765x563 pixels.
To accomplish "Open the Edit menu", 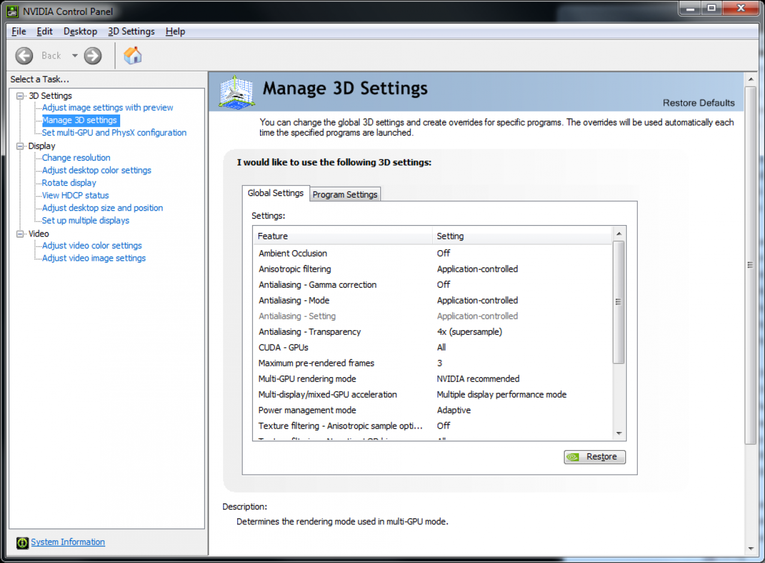I will [x=45, y=31].
